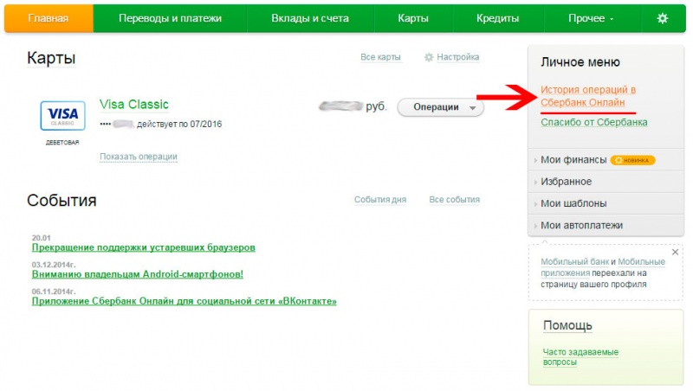Open the Операции dropdown button
Image resolution: width=693 pixels, height=391 pixels.
coord(441,107)
